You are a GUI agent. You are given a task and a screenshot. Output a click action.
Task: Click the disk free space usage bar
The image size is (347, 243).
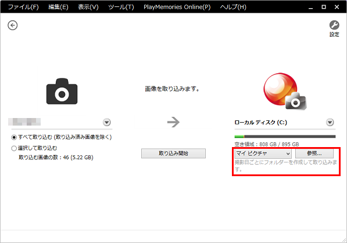[x=285, y=137]
